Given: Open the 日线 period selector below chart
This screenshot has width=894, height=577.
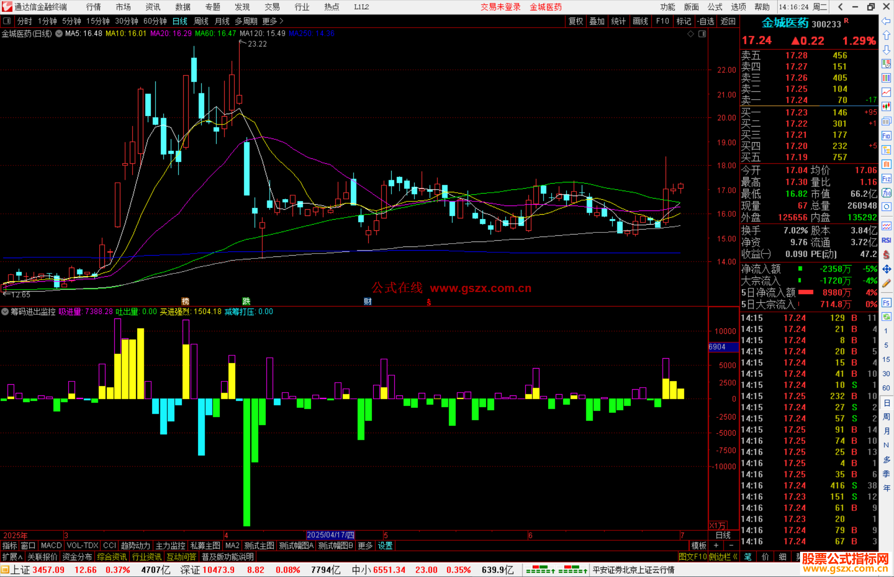Looking at the screenshot, I should point(723,535).
